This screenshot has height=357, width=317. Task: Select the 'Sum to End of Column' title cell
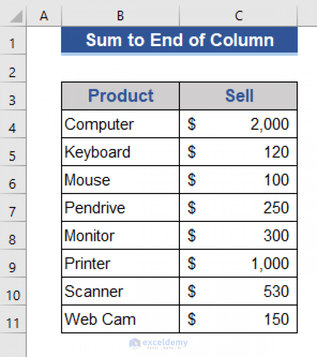pos(180,40)
